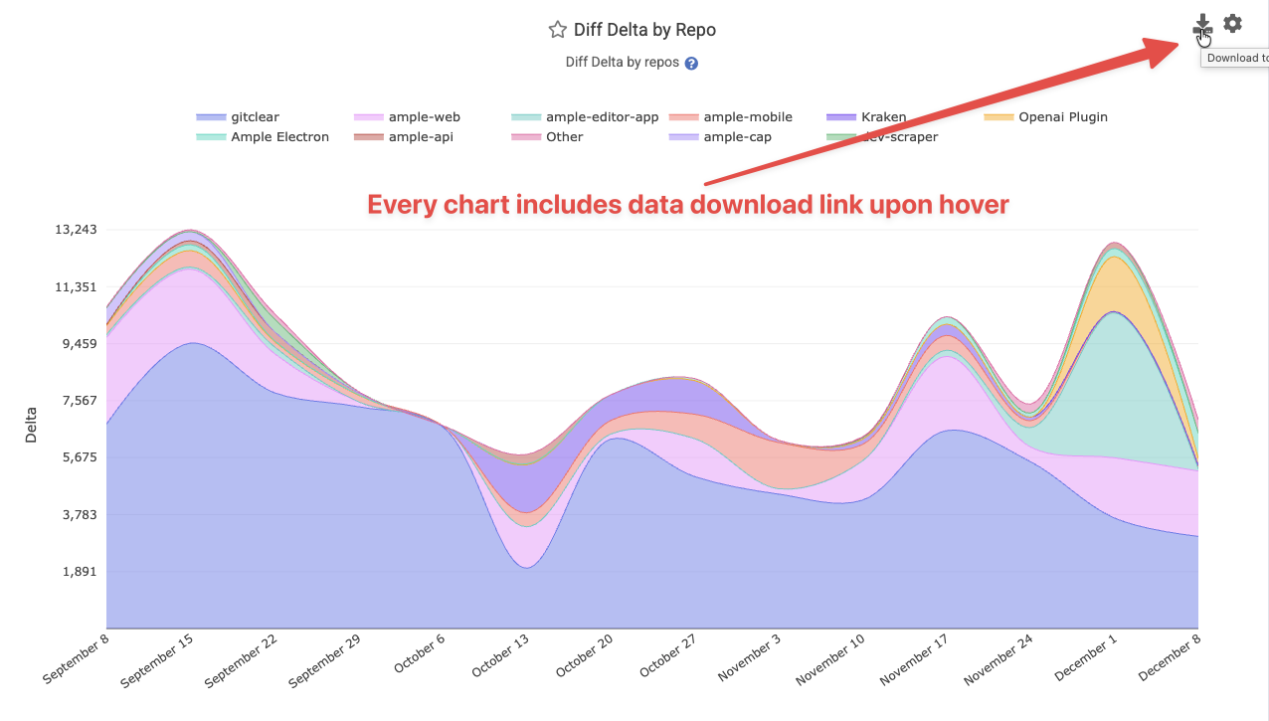The height and width of the screenshot is (721, 1269).
Task: Toggle Ample Electron legend item
Action: coord(279,137)
